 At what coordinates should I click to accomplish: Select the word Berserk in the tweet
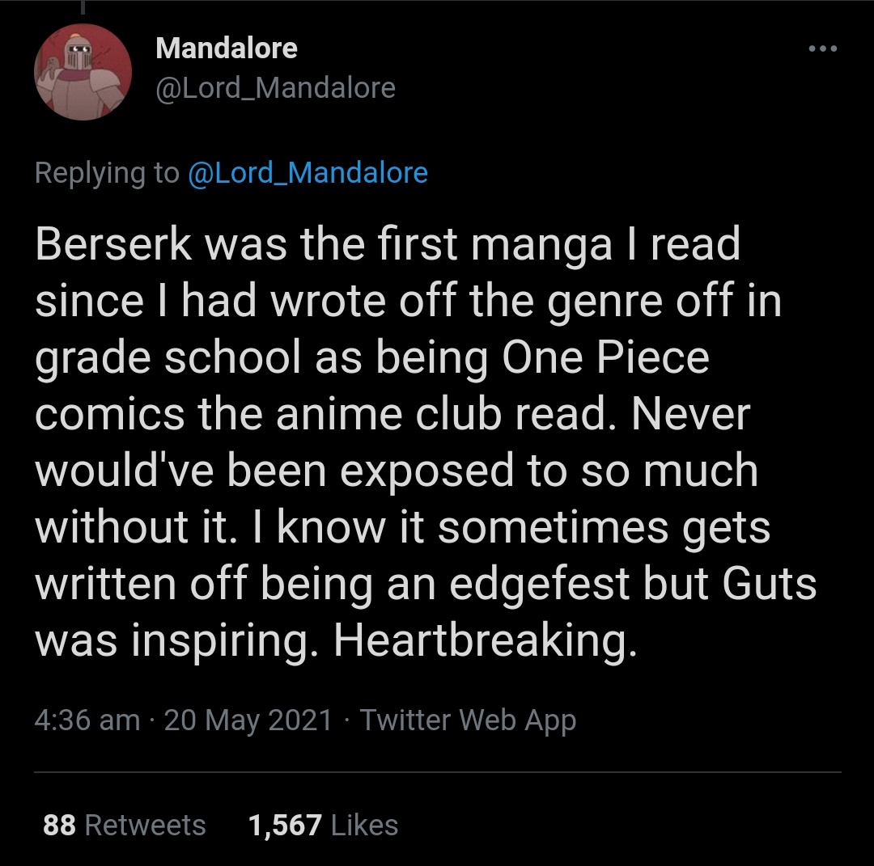114,243
